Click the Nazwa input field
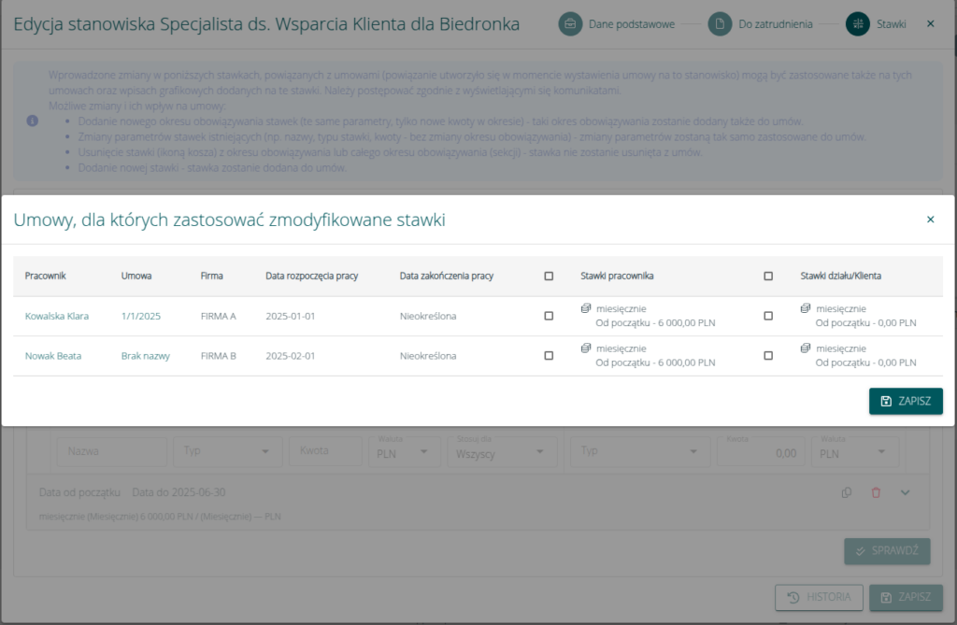This screenshot has height=625, width=957. (x=111, y=451)
